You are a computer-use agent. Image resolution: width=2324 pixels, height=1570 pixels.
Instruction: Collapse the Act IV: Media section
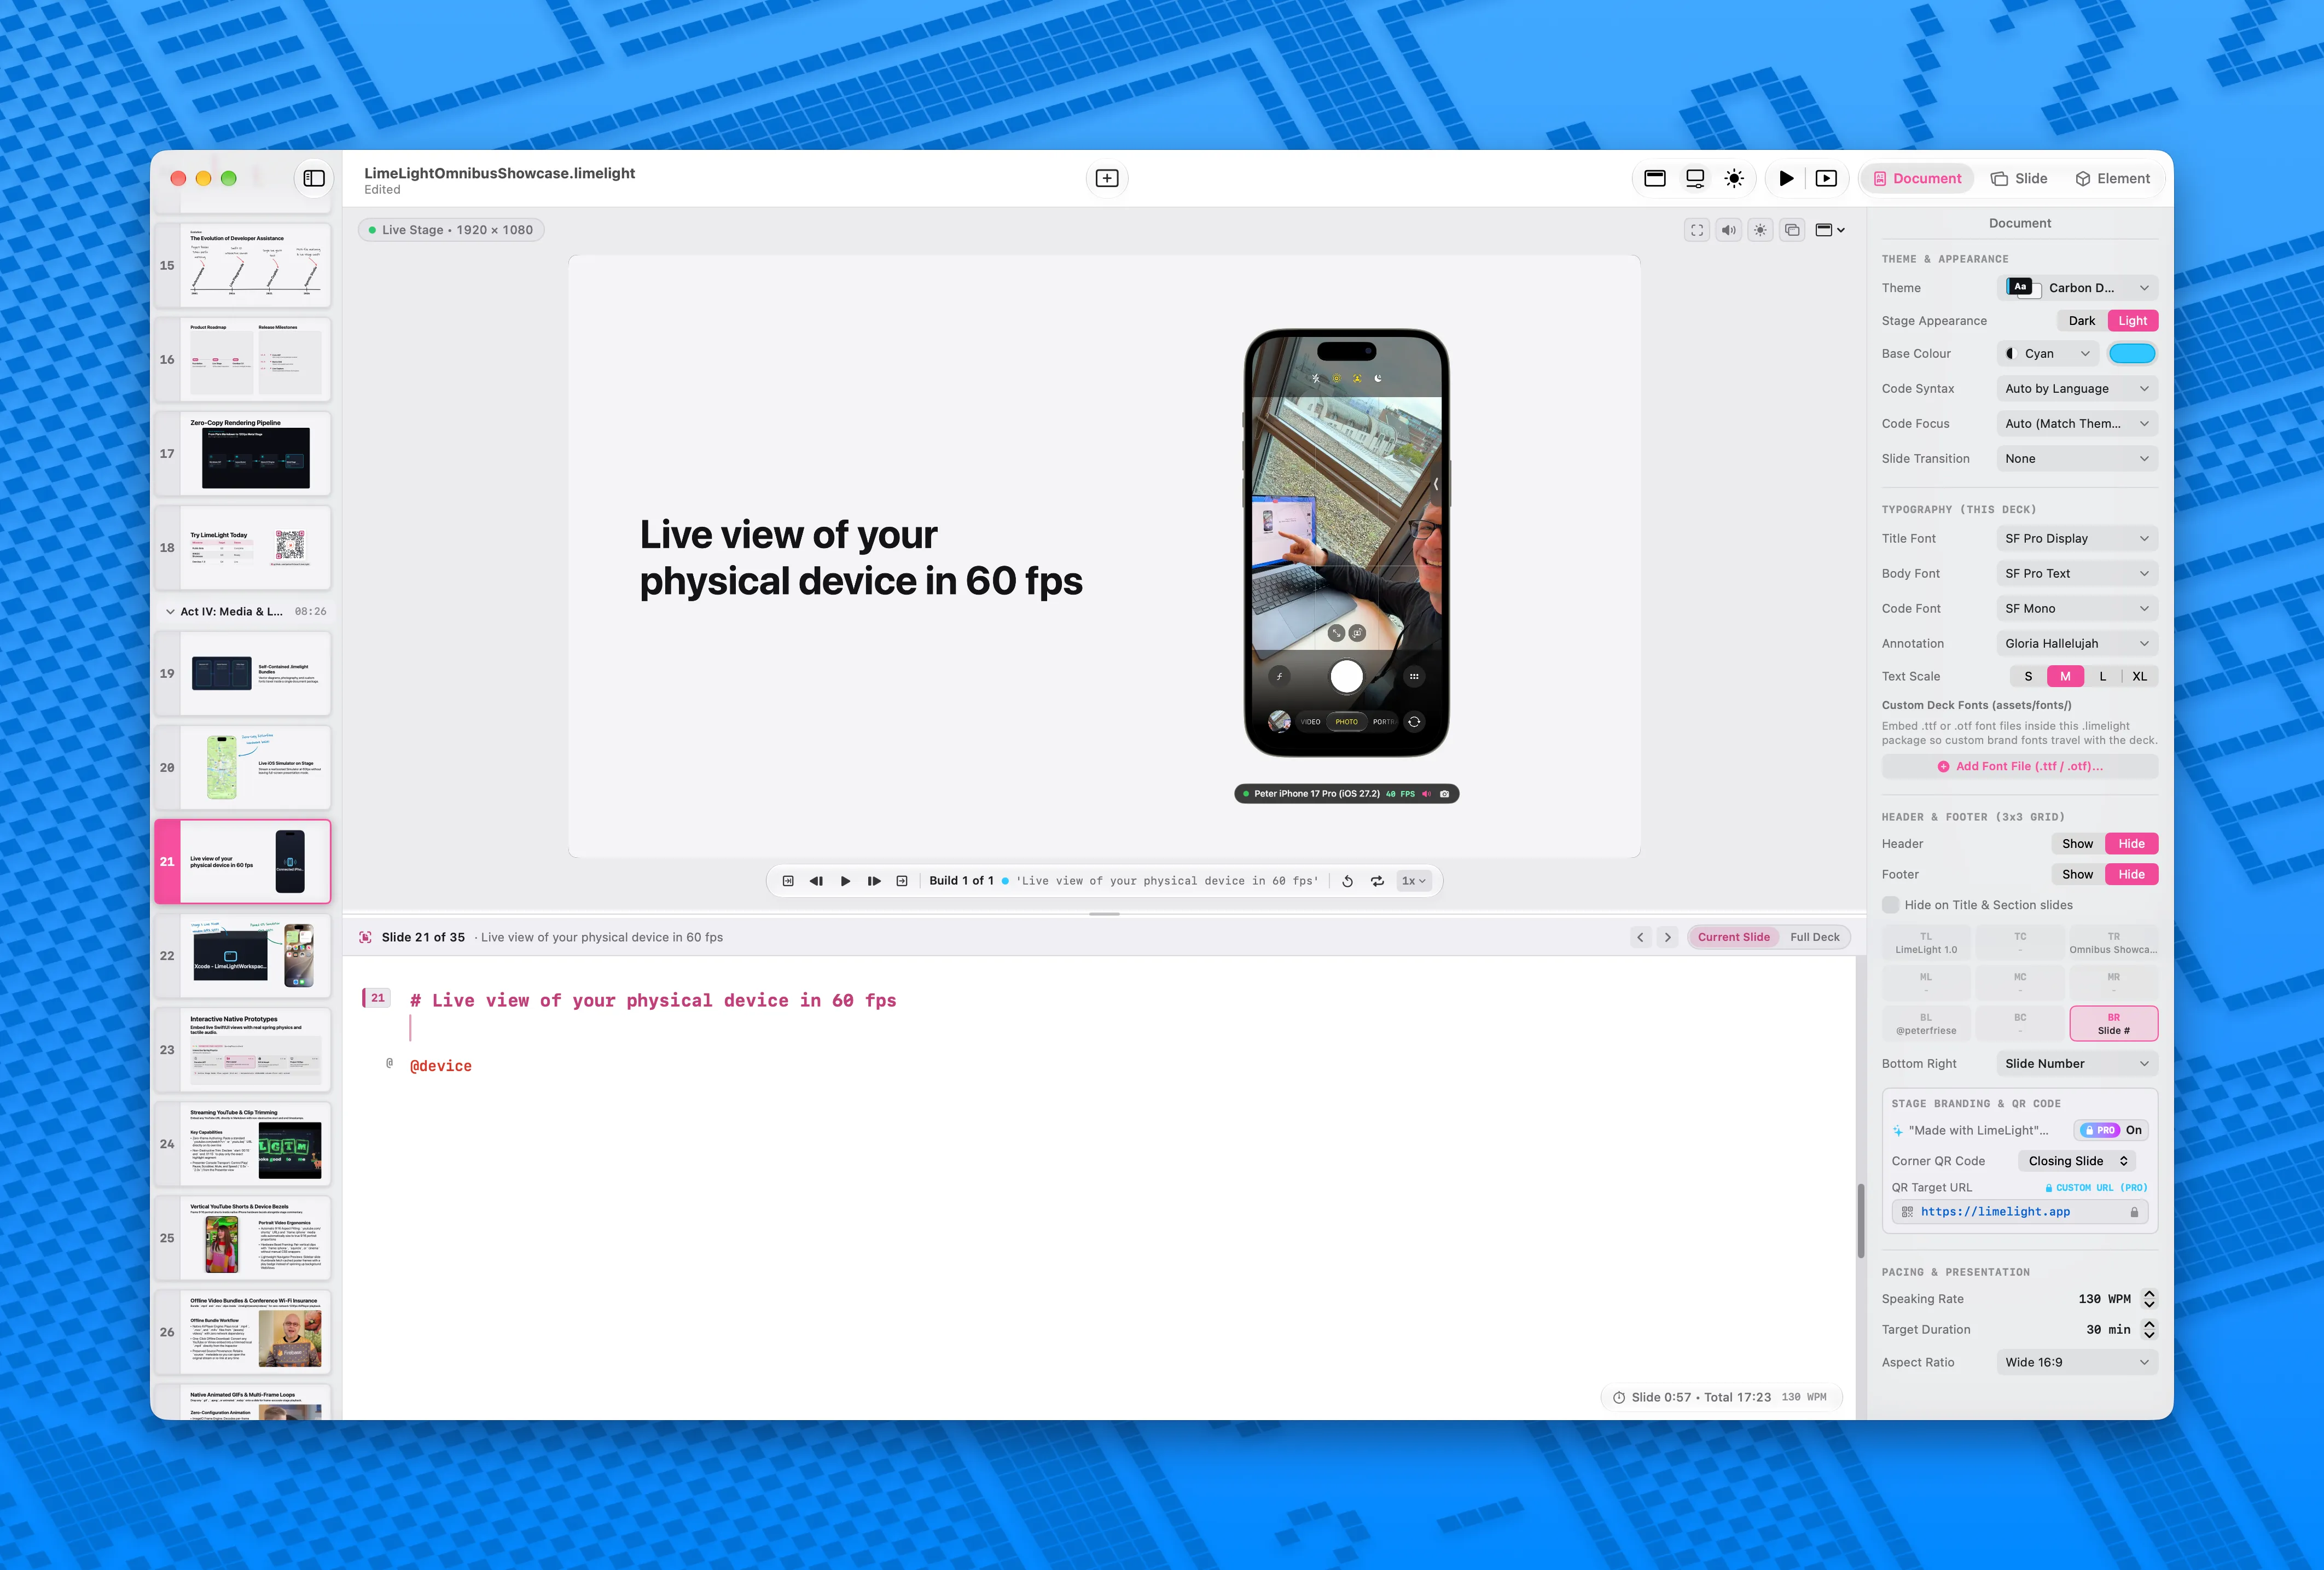[x=170, y=611]
